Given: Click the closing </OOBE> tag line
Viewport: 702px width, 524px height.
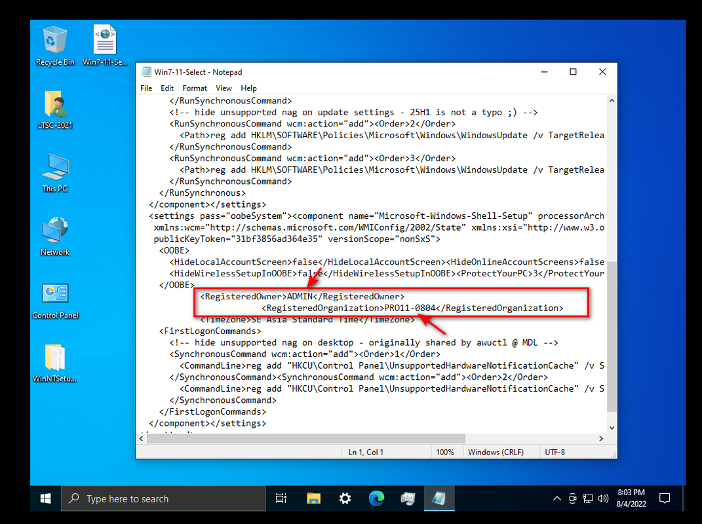Looking at the screenshot, I should pyautogui.click(x=177, y=285).
